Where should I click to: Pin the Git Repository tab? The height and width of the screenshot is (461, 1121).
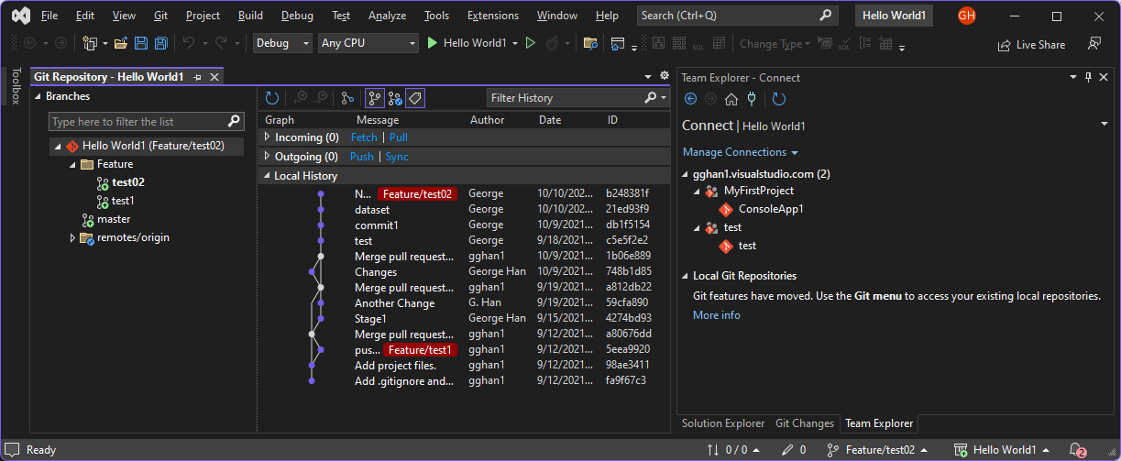pyautogui.click(x=198, y=78)
